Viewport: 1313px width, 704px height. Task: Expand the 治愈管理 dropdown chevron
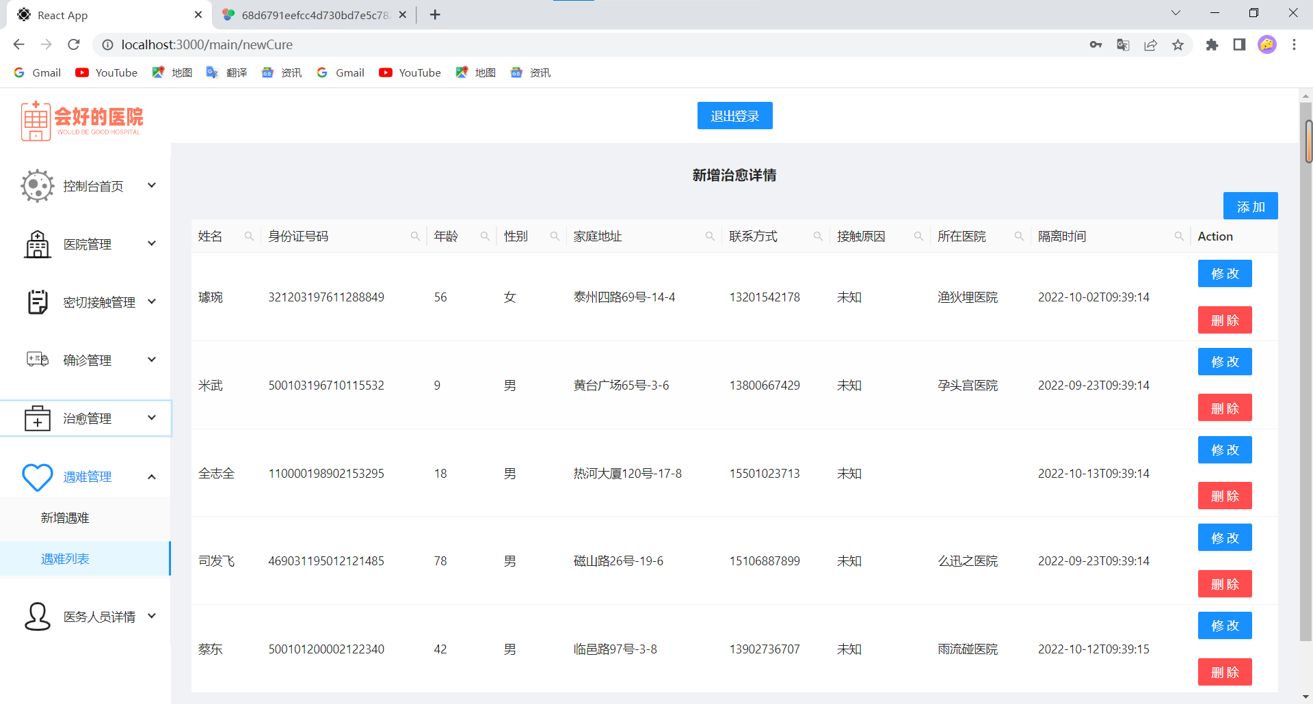click(x=152, y=418)
